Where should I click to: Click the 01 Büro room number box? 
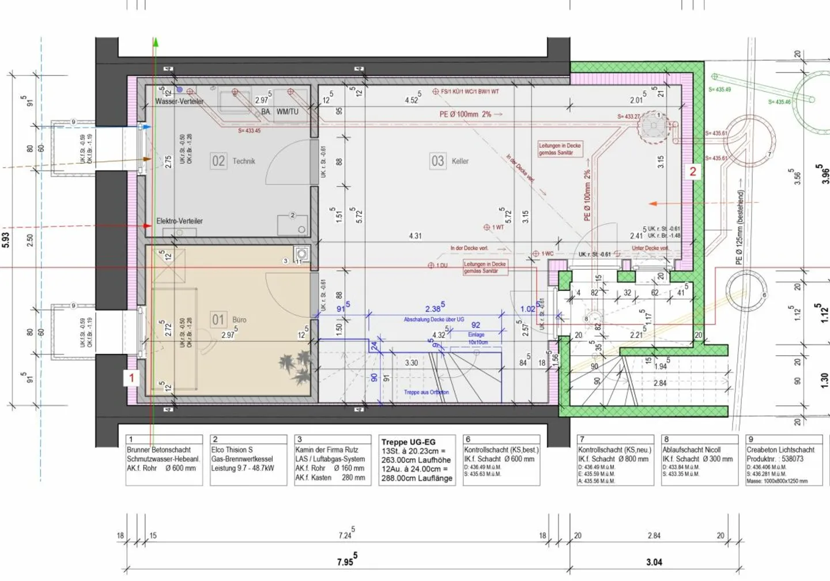click(x=218, y=319)
